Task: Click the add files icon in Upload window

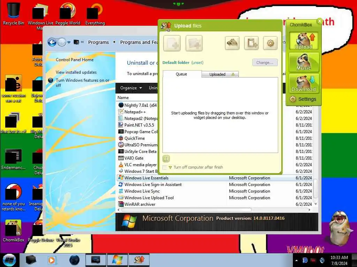Action: tap(172, 43)
